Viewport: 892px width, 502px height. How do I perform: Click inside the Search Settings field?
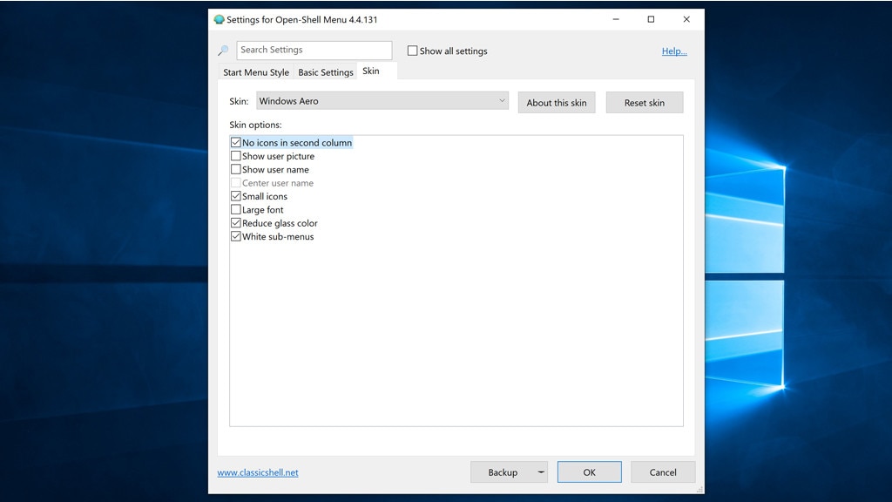(x=314, y=50)
